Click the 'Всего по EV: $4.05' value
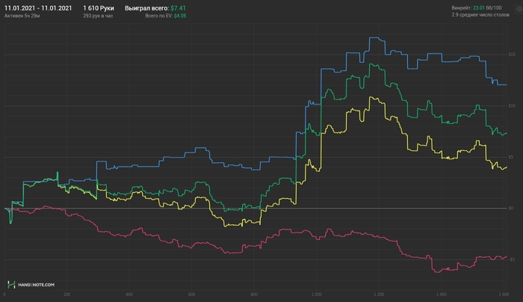 166,16
